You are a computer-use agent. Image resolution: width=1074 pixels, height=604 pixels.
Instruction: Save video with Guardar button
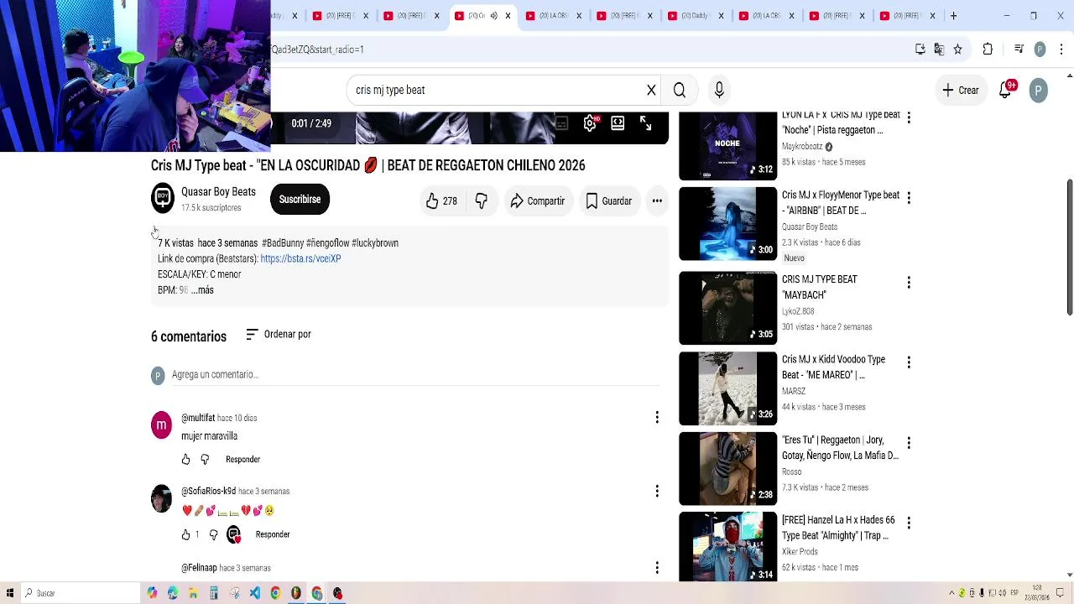click(x=608, y=200)
